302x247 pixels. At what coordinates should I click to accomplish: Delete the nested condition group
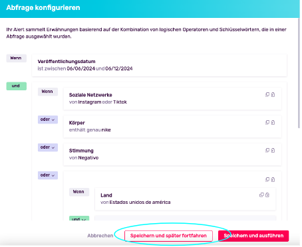point(273,179)
